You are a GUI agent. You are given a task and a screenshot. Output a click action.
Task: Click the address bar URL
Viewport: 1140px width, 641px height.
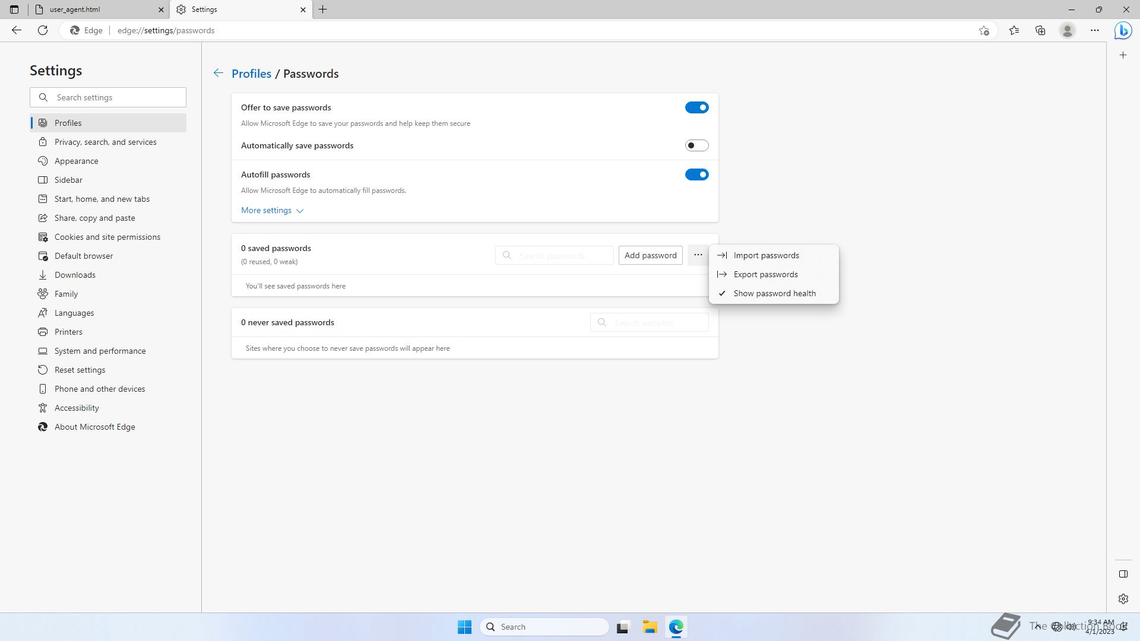[166, 30]
